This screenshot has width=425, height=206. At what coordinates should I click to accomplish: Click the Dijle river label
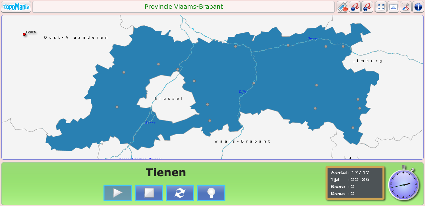242,91
